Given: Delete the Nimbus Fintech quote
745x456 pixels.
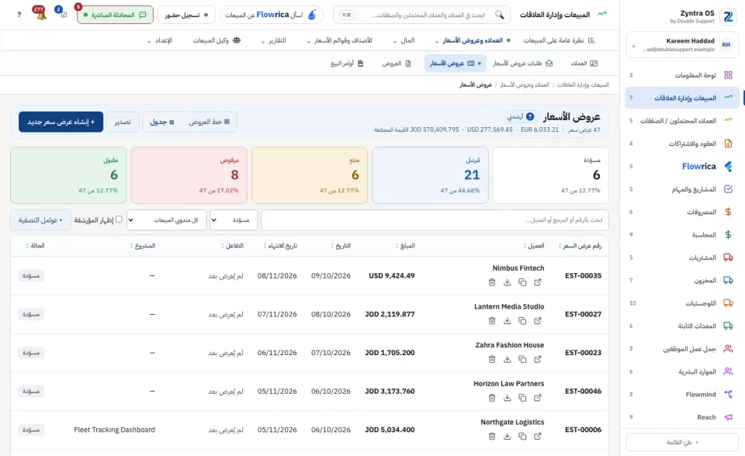Looking at the screenshot, I should (492, 282).
